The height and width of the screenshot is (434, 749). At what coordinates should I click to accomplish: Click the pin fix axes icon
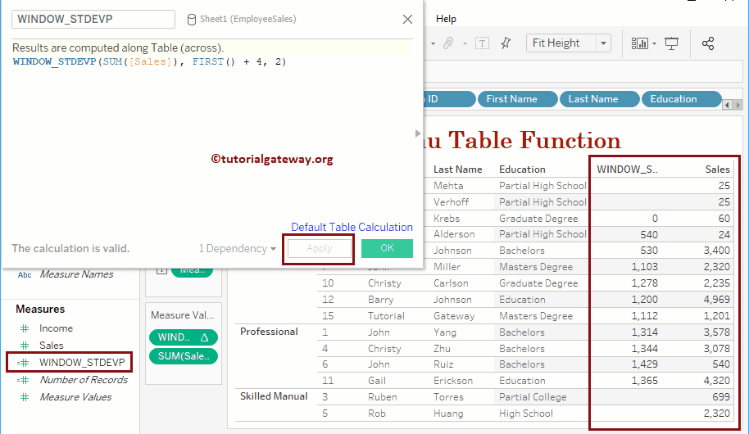506,43
